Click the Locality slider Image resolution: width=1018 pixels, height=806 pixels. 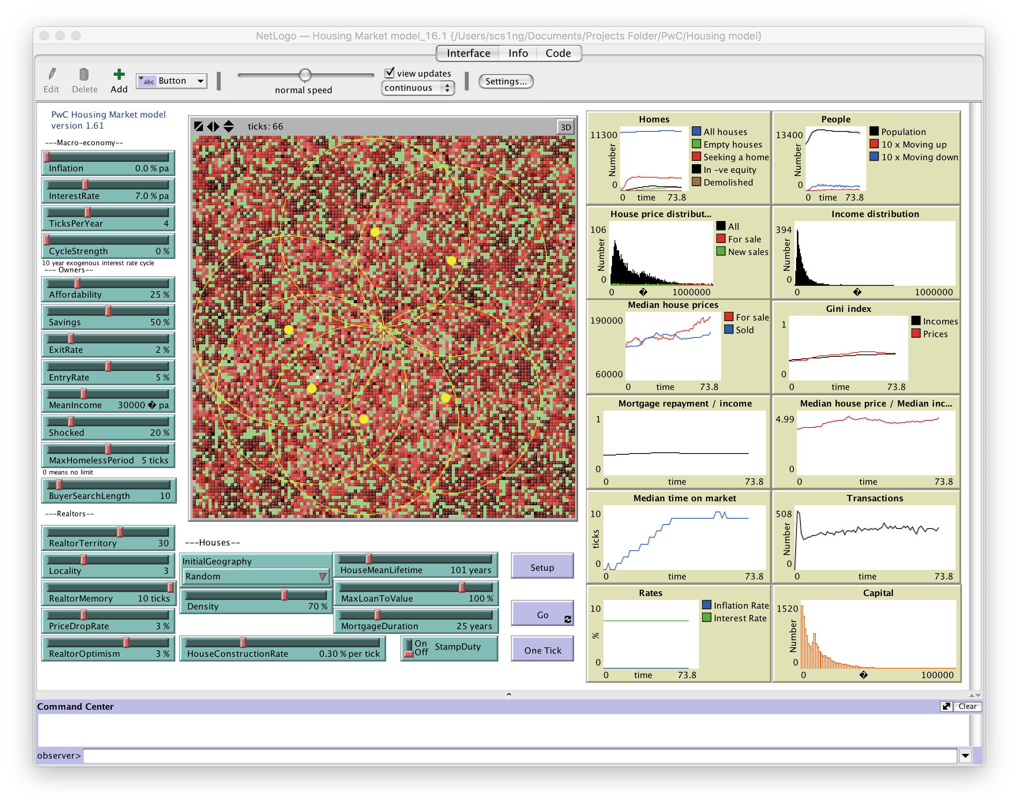108,566
